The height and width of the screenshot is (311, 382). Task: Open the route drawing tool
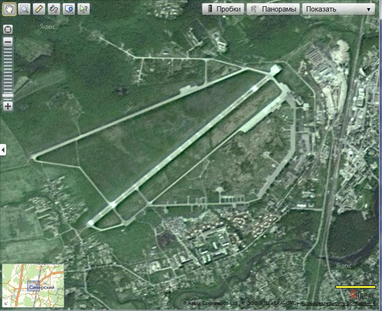54,9
